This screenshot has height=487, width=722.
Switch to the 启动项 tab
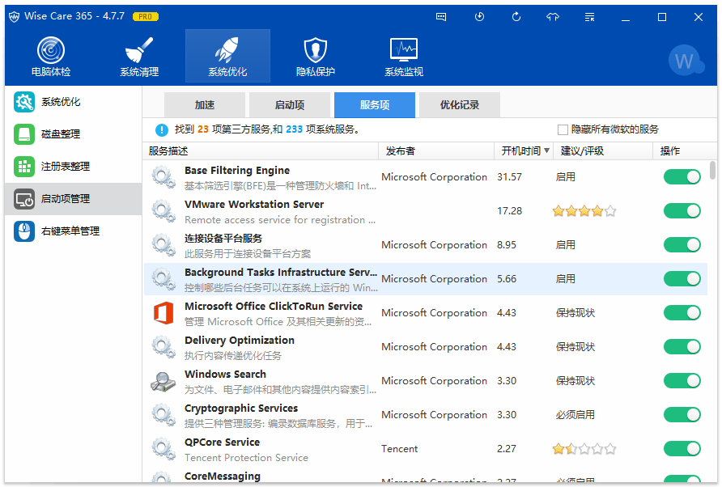(x=290, y=105)
